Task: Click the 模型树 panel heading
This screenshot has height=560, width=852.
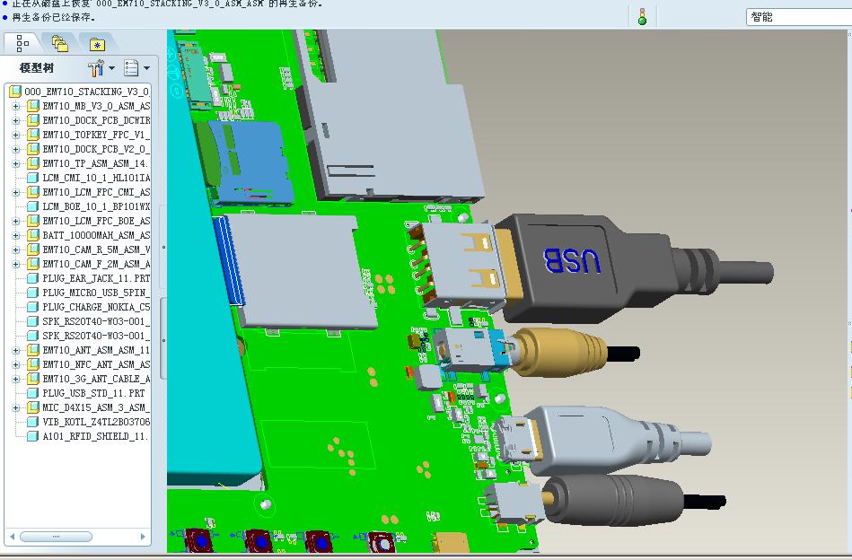Action: [x=37, y=68]
